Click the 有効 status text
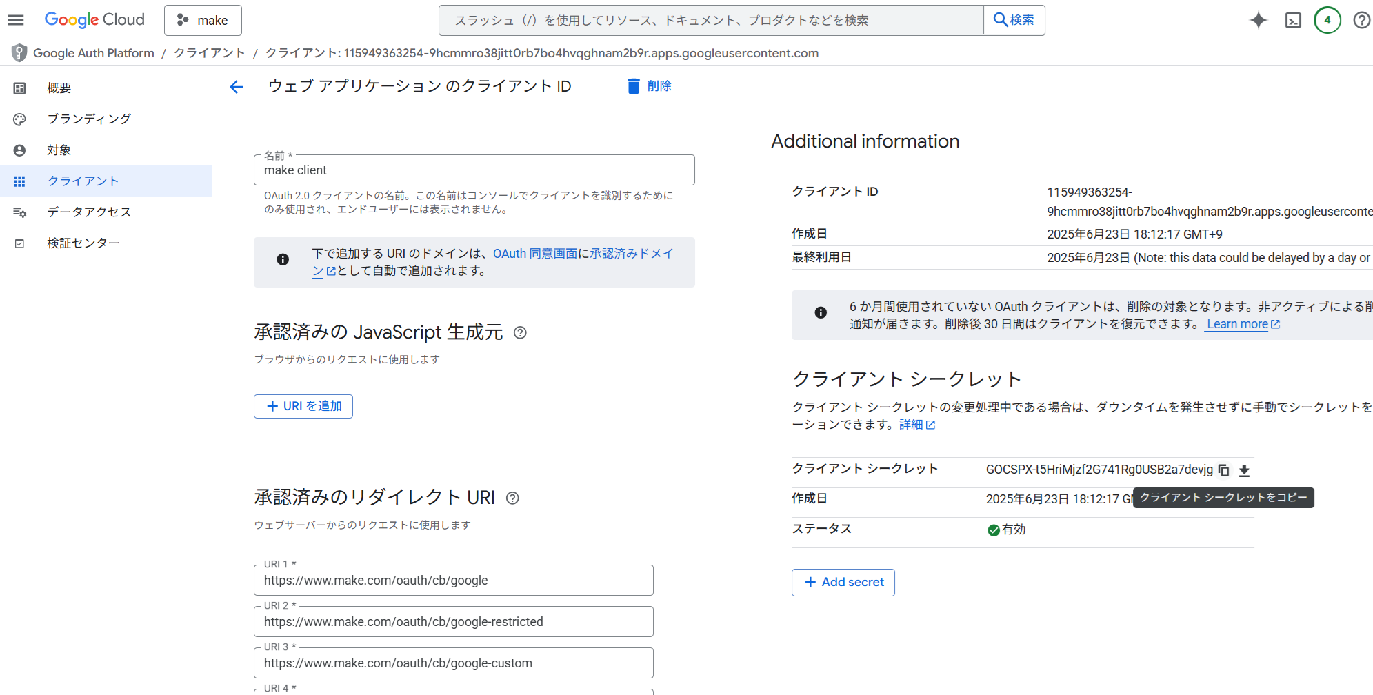Viewport: 1373px width, 695px height. coord(1014,530)
